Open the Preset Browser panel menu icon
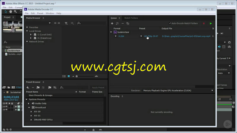The height and width of the screenshot is (133, 237). pyautogui.click(x=43, y=82)
